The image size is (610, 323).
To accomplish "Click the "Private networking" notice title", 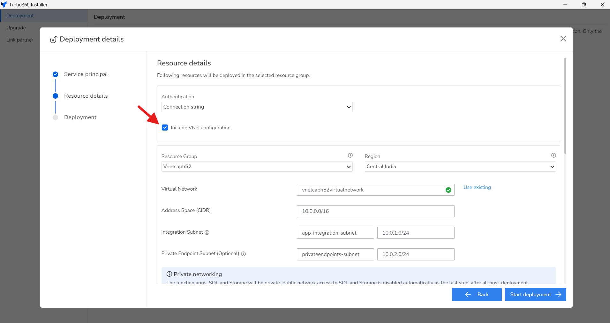I will point(198,274).
